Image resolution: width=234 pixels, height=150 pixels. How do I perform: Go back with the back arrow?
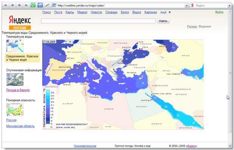pos(12,5)
